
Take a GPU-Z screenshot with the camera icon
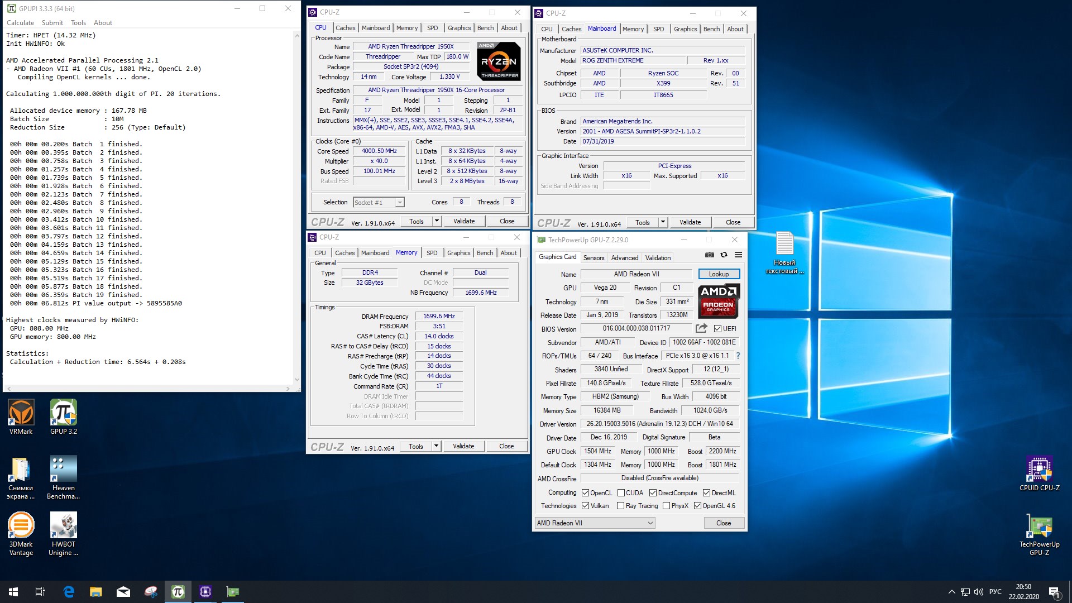pyautogui.click(x=709, y=255)
